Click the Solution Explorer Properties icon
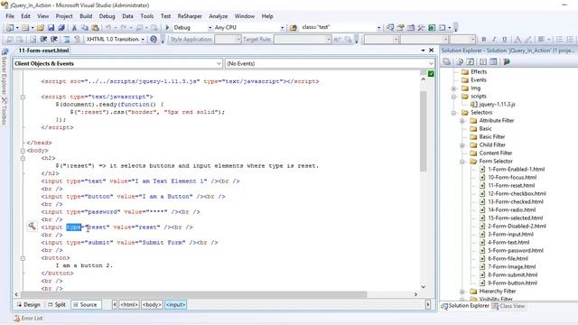The image size is (578, 325). coord(447,61)
